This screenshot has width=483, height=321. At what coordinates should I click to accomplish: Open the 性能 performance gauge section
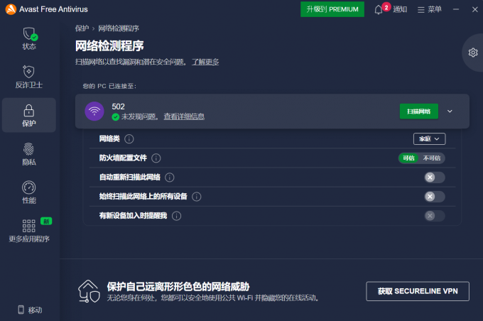[x=29, y=192]
